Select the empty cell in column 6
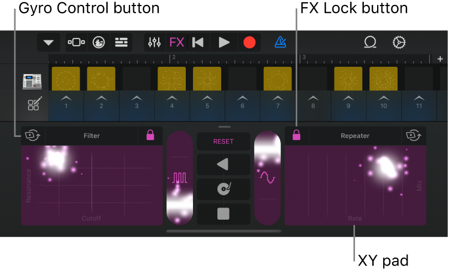This screenshot has height=276, width=449. (x=242, y=79)
